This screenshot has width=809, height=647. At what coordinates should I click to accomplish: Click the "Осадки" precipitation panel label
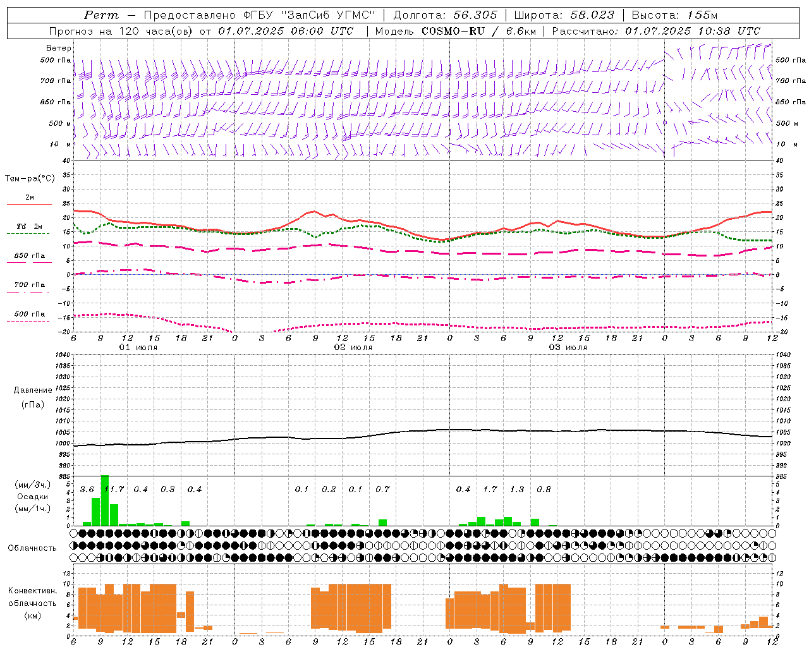(x=33, y=497)
